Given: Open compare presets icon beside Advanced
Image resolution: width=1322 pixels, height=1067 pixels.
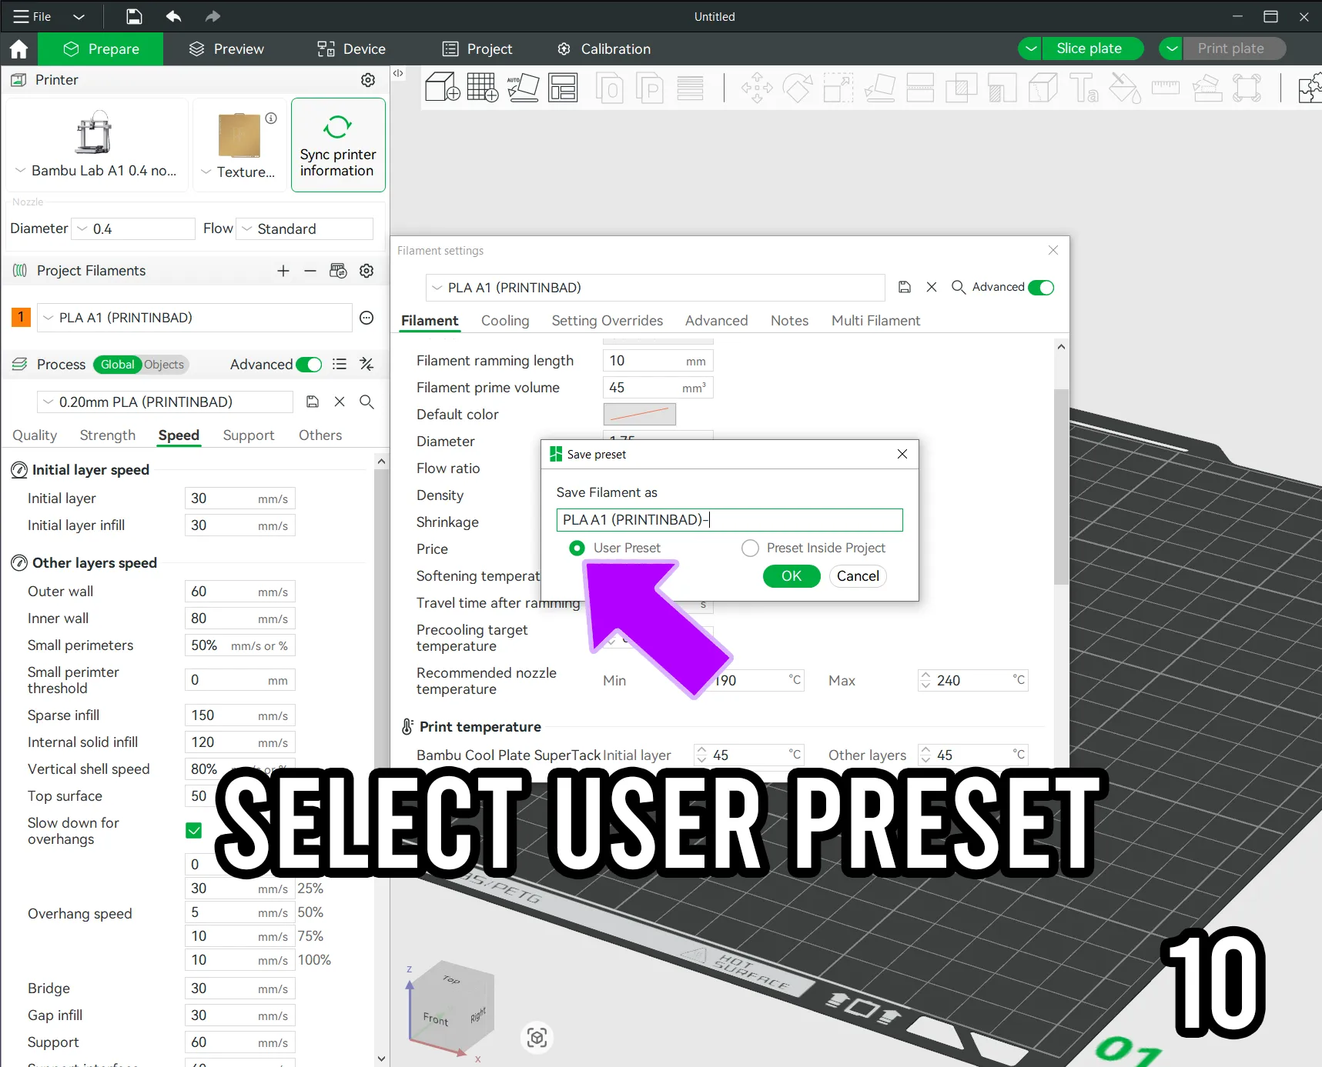Looking at the screenshot, I should (x=366, y=365).
